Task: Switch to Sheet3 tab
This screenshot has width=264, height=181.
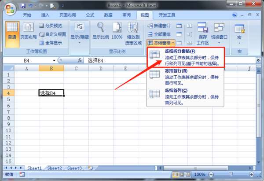Action: 74,168
